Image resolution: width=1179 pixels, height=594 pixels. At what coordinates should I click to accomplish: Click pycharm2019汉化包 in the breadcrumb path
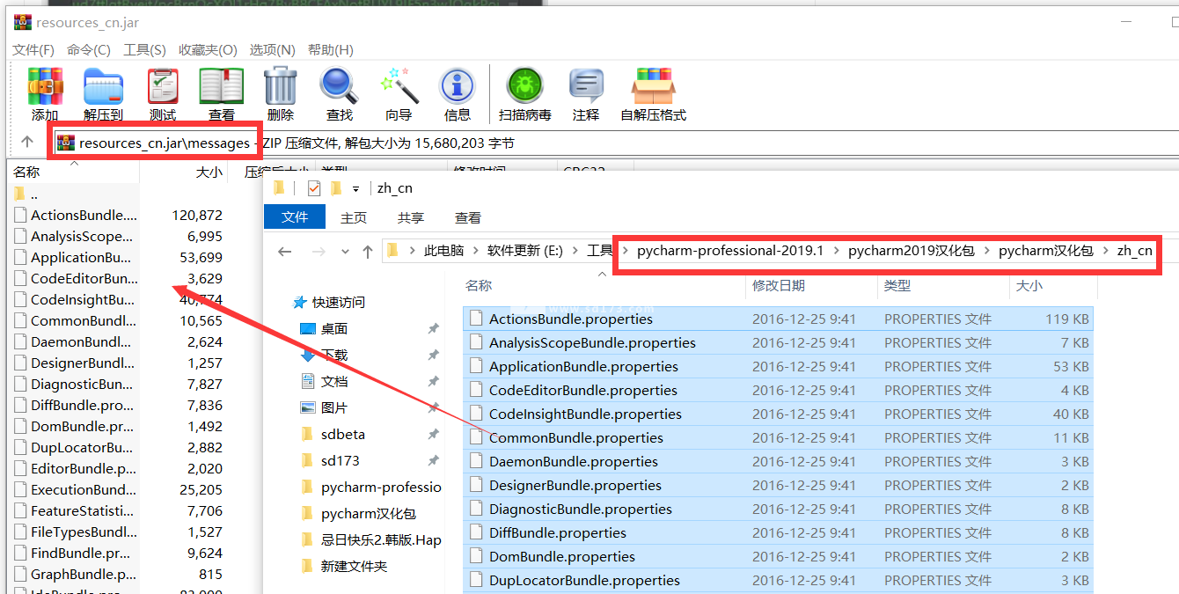(x=911, y=251)
